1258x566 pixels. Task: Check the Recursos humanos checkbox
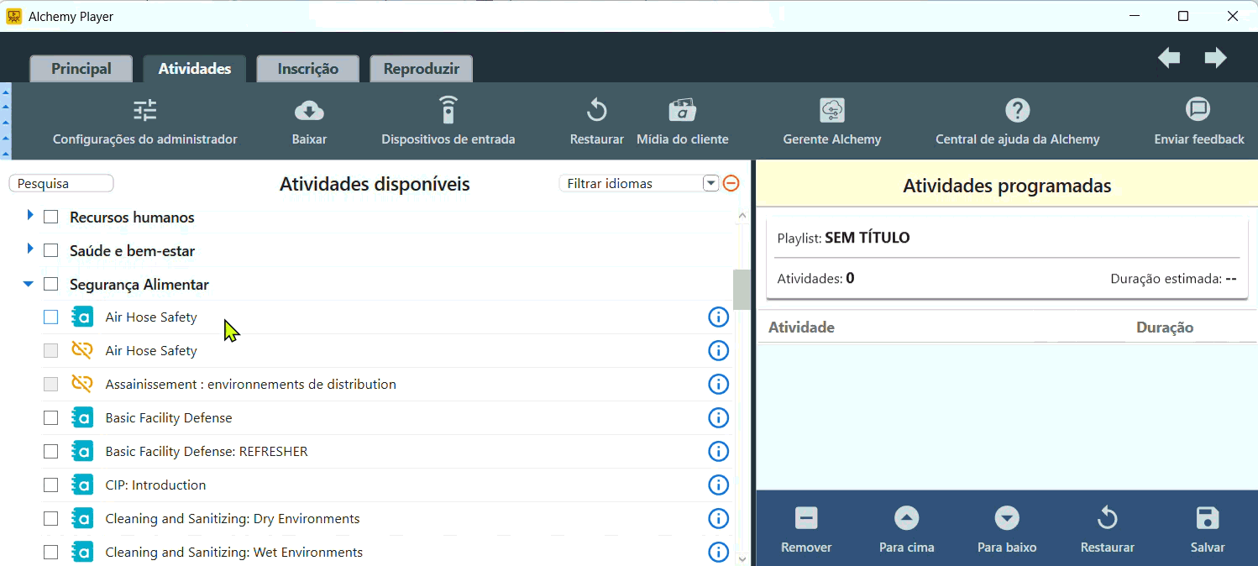[51, 217]
